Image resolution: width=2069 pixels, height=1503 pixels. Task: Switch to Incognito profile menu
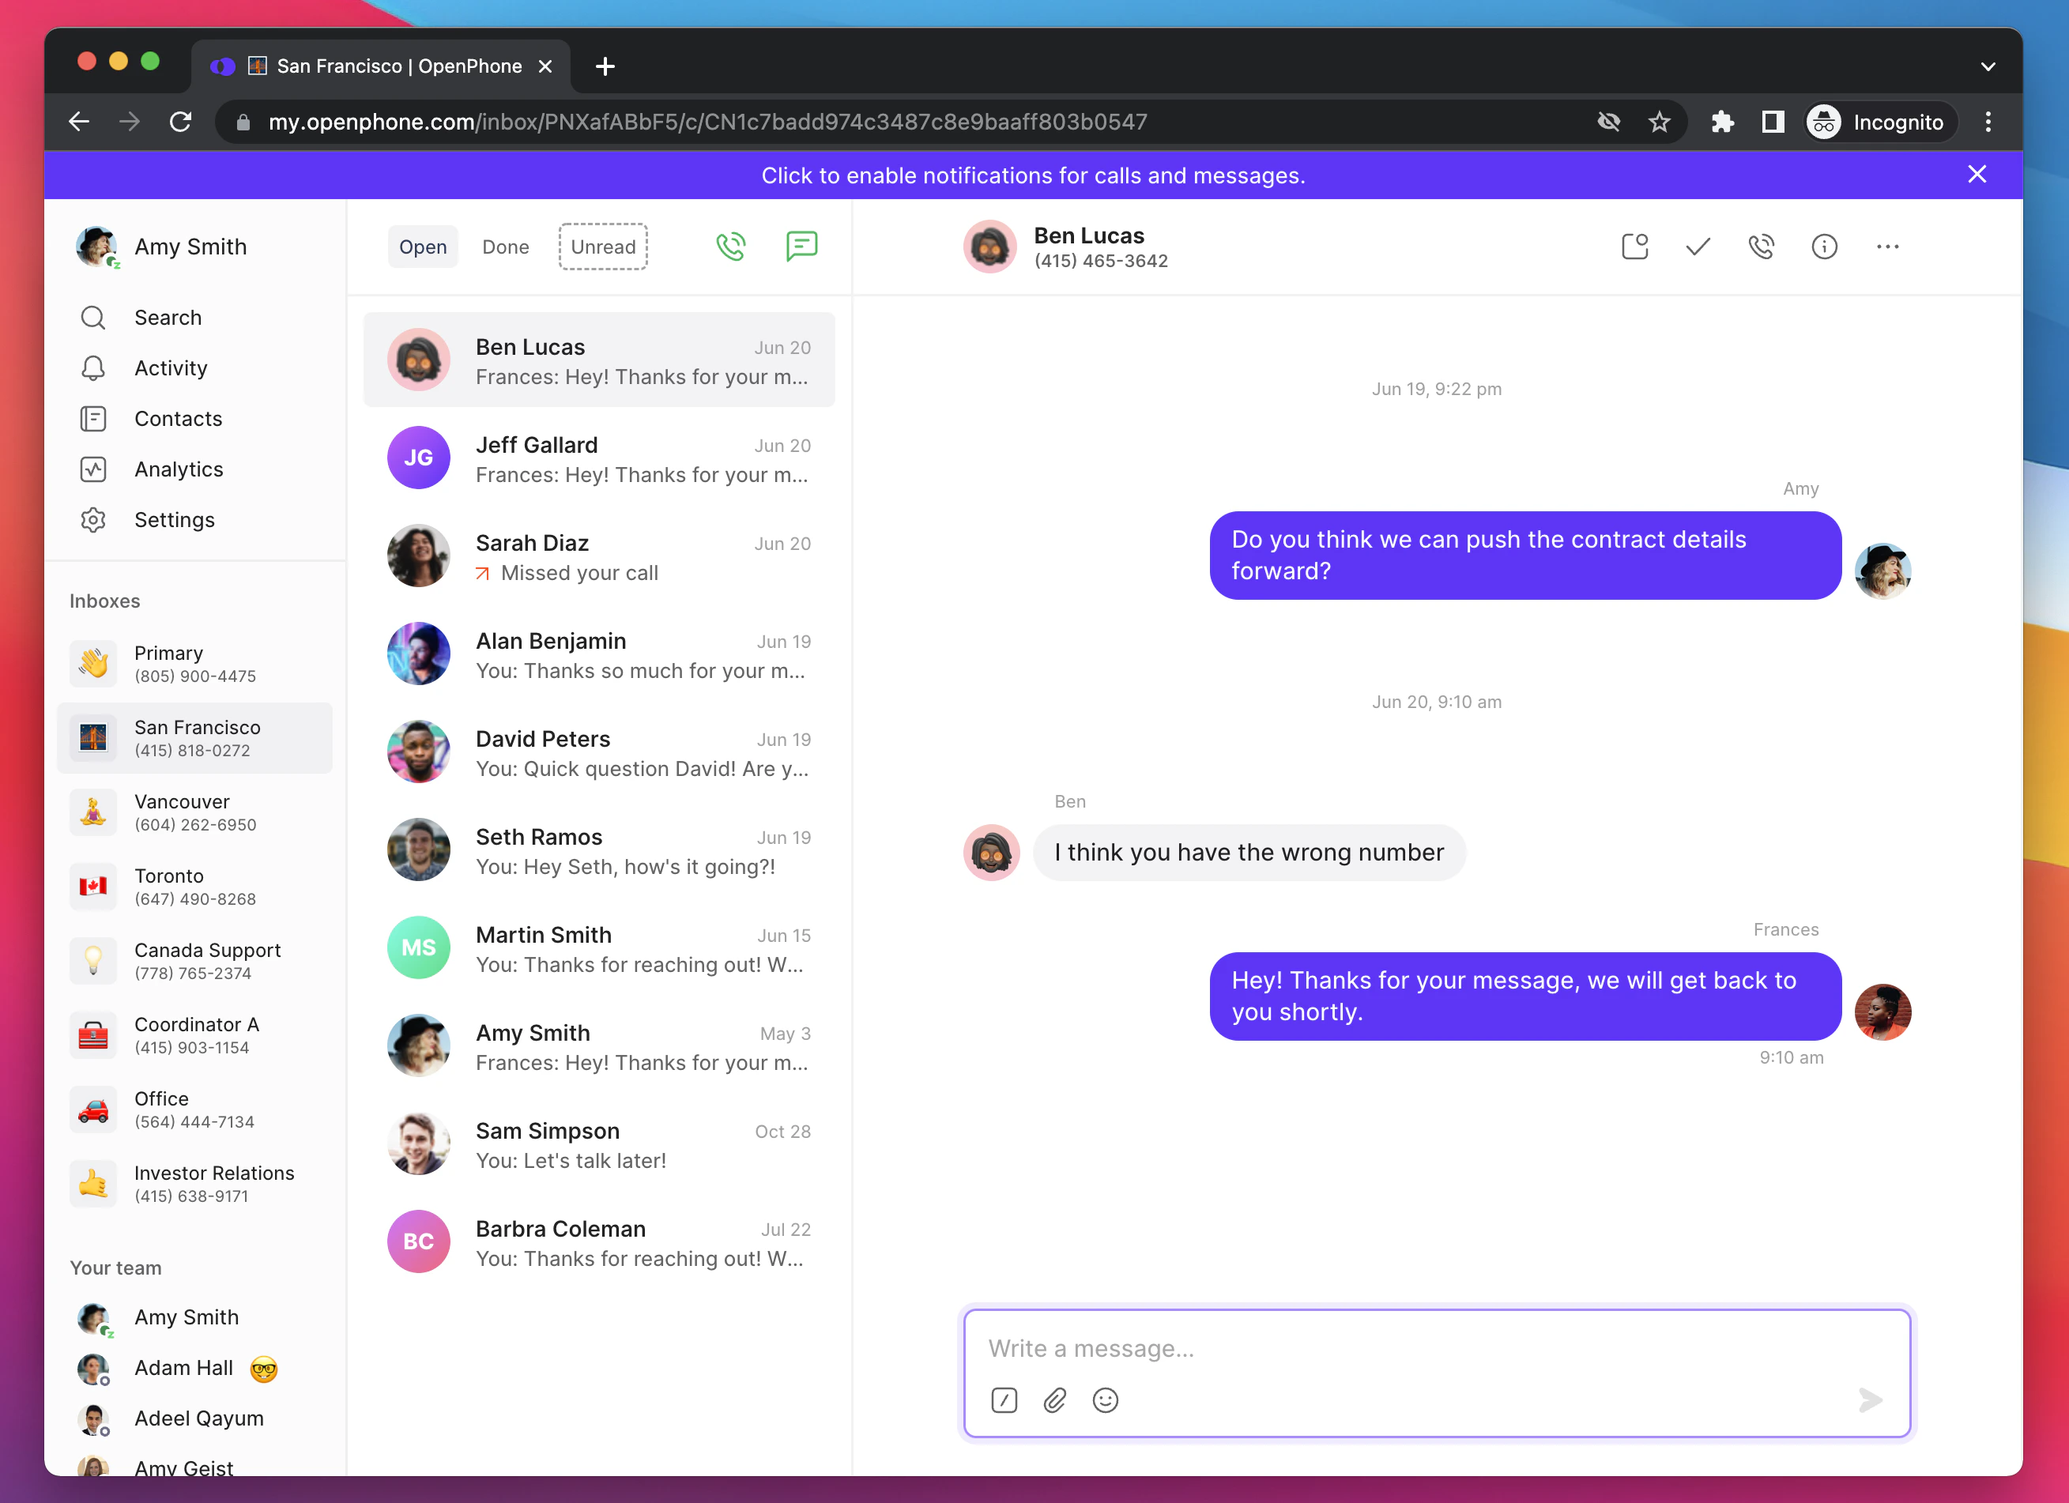click(x=1878, y=121)
